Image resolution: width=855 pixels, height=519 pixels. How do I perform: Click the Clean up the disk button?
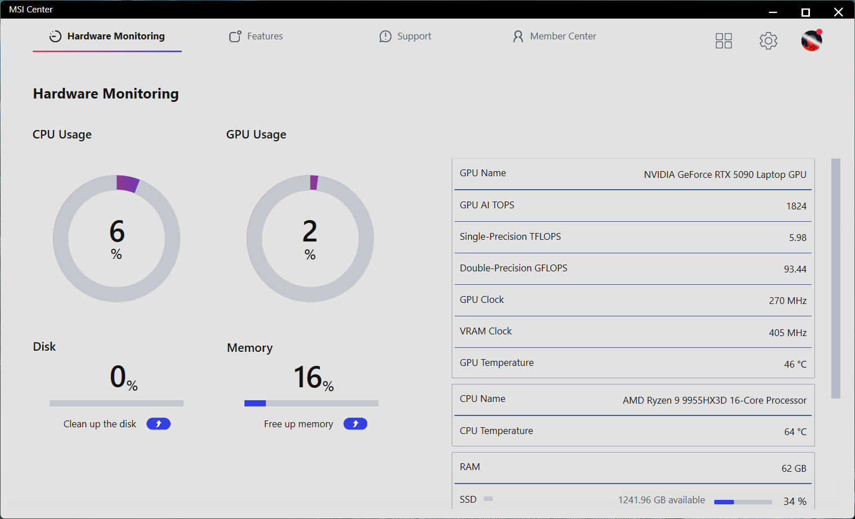point(158,424)
